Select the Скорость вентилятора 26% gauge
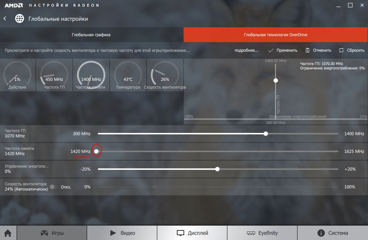Viewport: 368px width, 240px height. pyautogui.click(x=165, y=75)
